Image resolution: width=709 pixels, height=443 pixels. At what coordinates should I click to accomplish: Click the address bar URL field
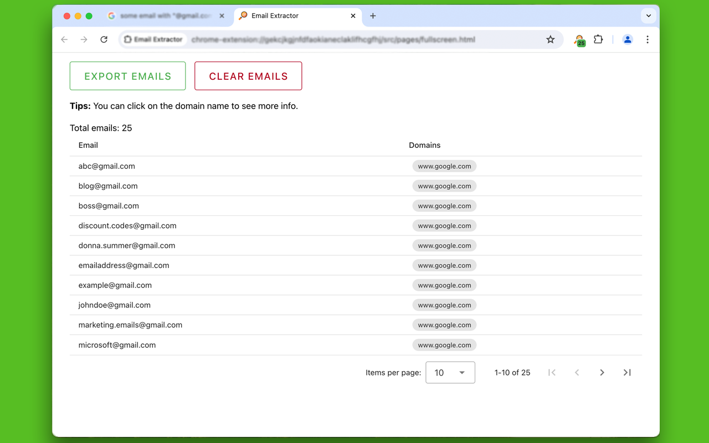(332, 39)
